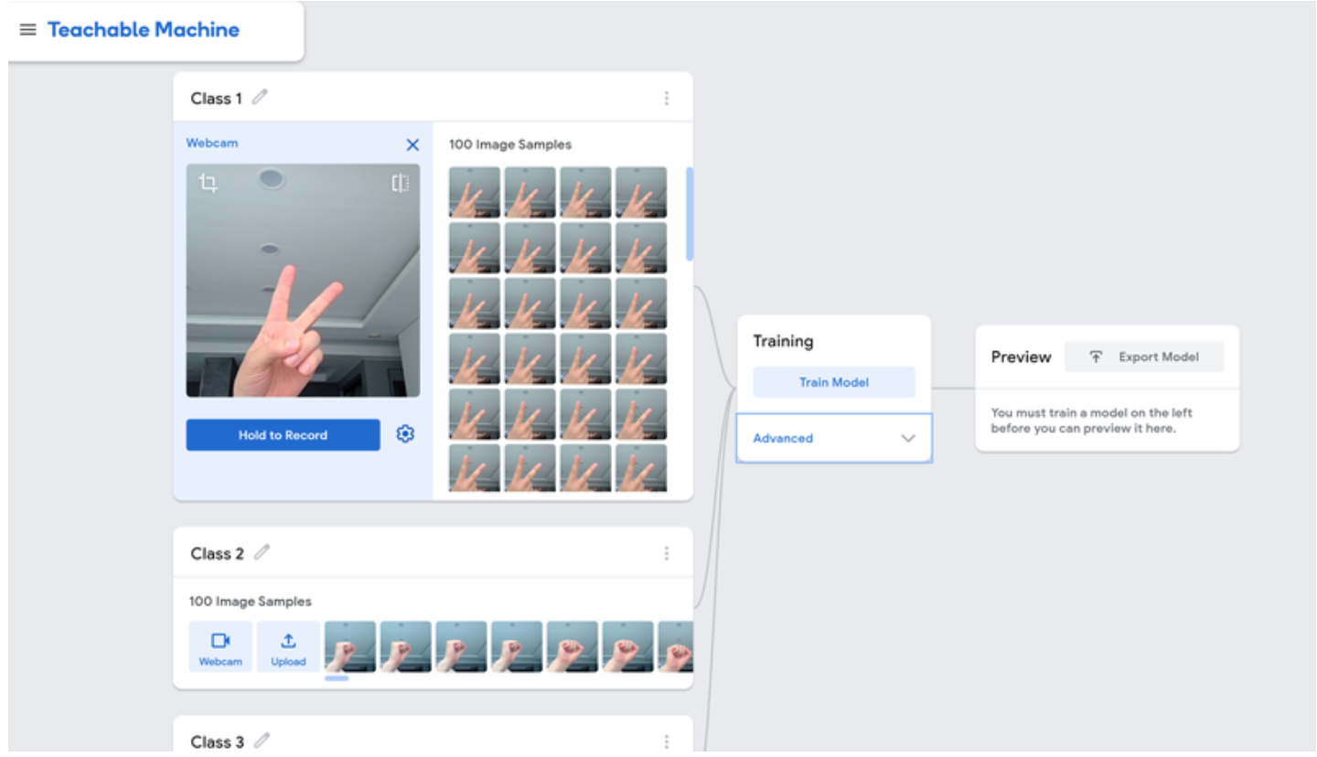Click the Class 1 webcam live preview
This screenshot has height=757, width=1317.
(x=303, y=281)
